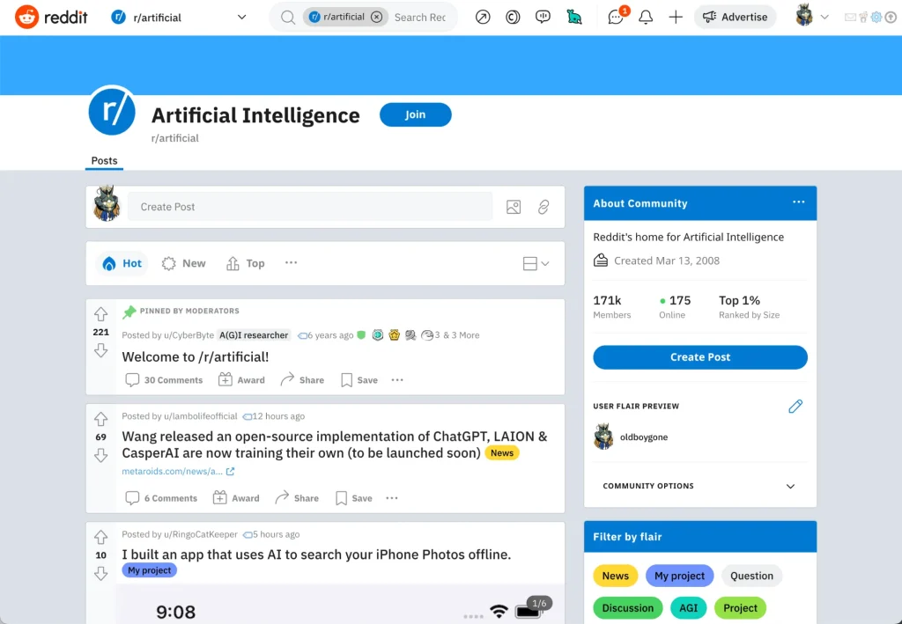Sort posts by Top
Image resolution: width=902 pixels, height=624 pixels.
click(x=246, y=263)
